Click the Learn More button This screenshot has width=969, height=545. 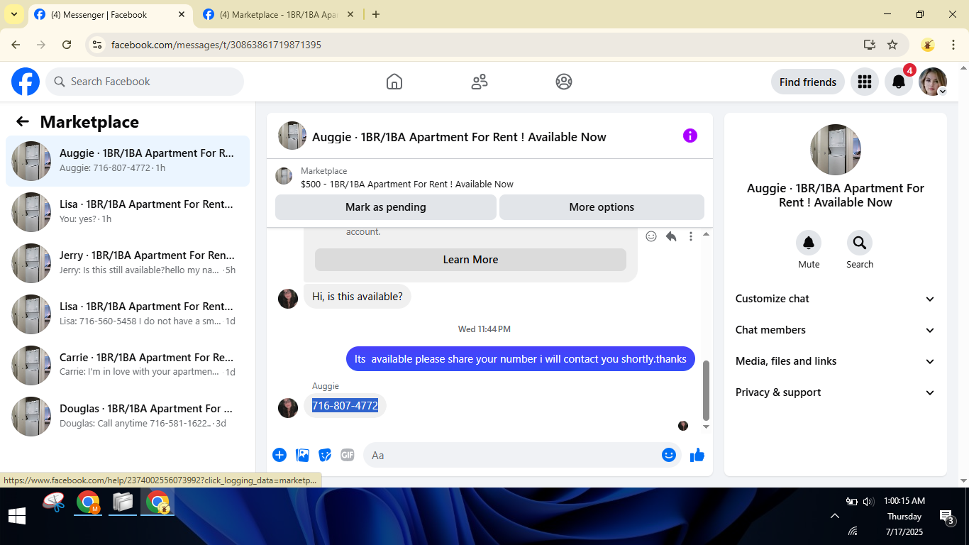470,260
